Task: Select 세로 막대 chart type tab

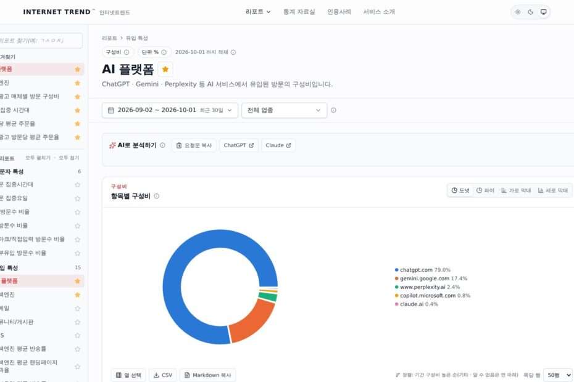Action: (x=553, y=190)
